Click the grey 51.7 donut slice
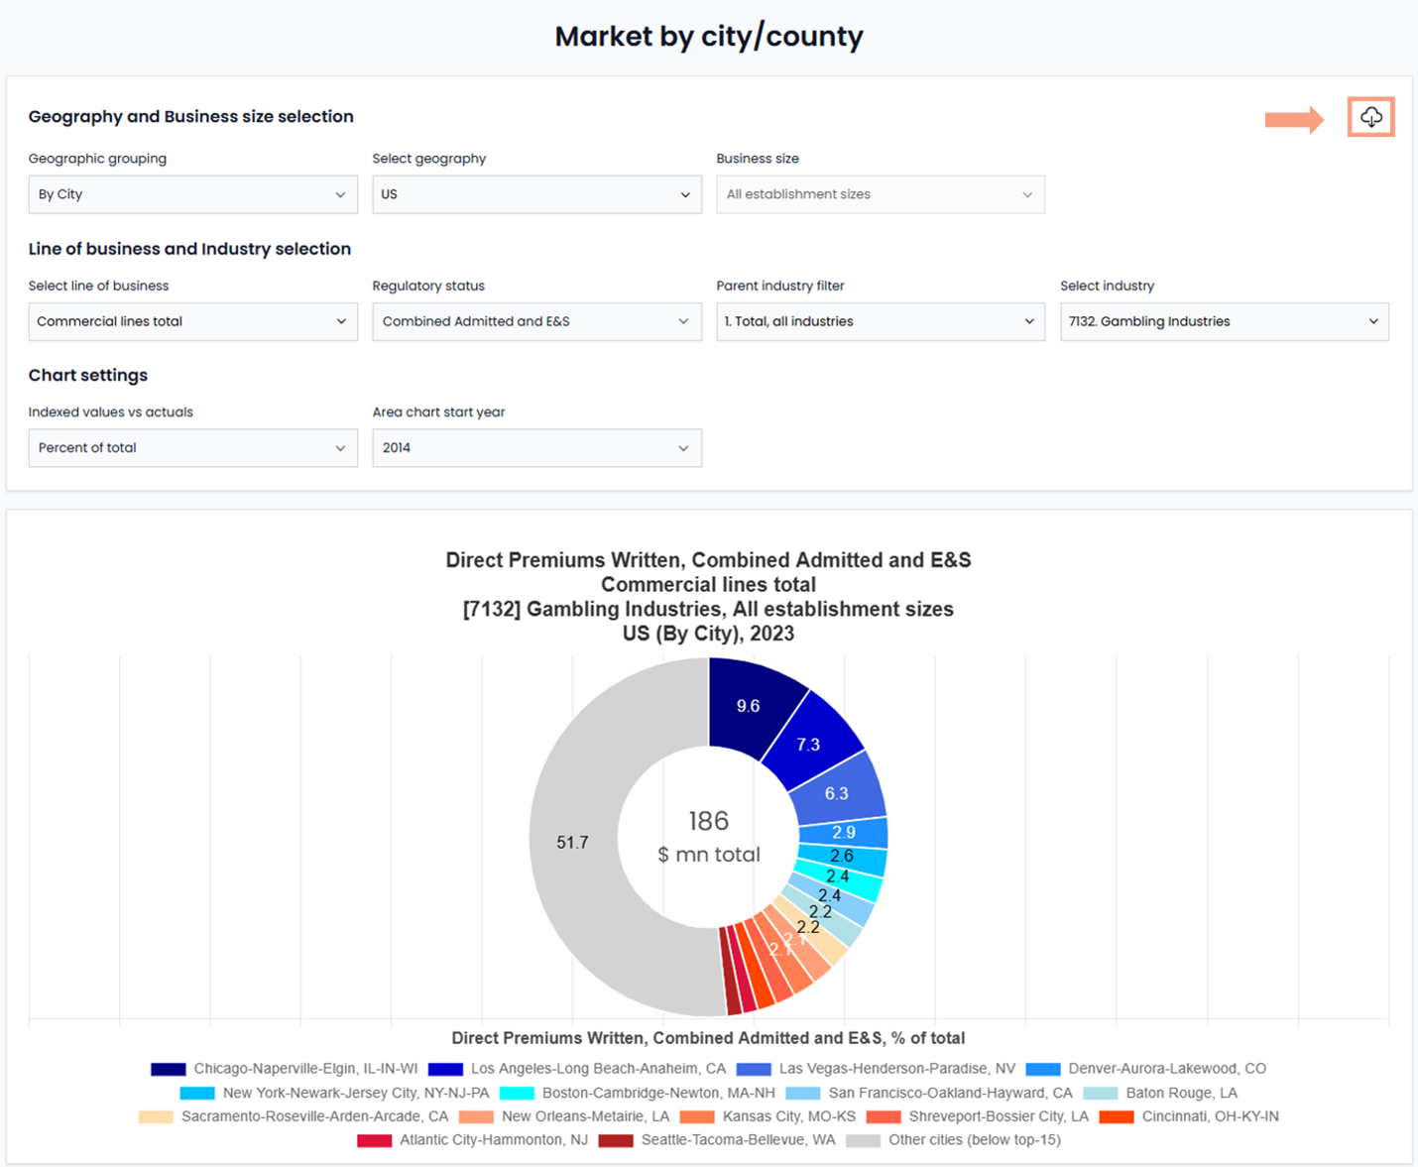The width and height of the screenshot is (1418, 1167). coord(572,842)
